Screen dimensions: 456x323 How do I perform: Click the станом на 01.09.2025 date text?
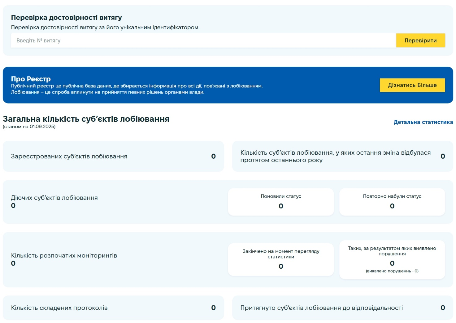[29, 127]
